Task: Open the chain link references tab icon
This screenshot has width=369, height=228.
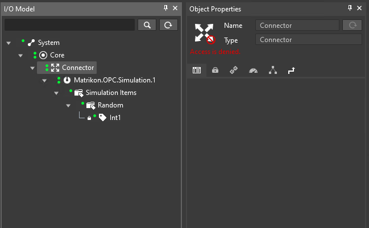Action: [x=234, y=70]
